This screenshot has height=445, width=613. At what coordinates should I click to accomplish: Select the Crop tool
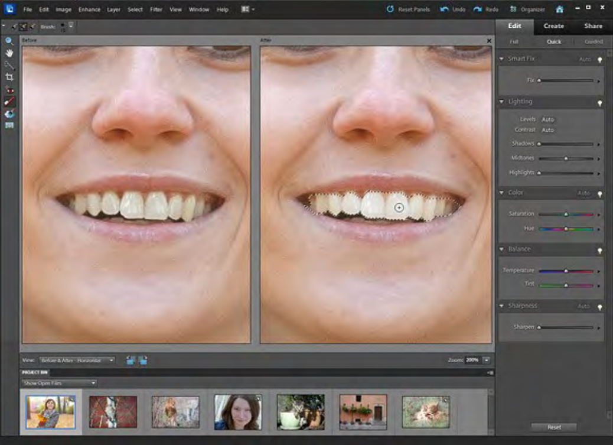9,77
